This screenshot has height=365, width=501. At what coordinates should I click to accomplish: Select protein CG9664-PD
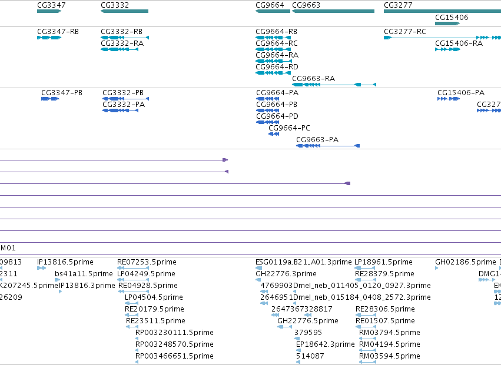[x=267, y=122]
